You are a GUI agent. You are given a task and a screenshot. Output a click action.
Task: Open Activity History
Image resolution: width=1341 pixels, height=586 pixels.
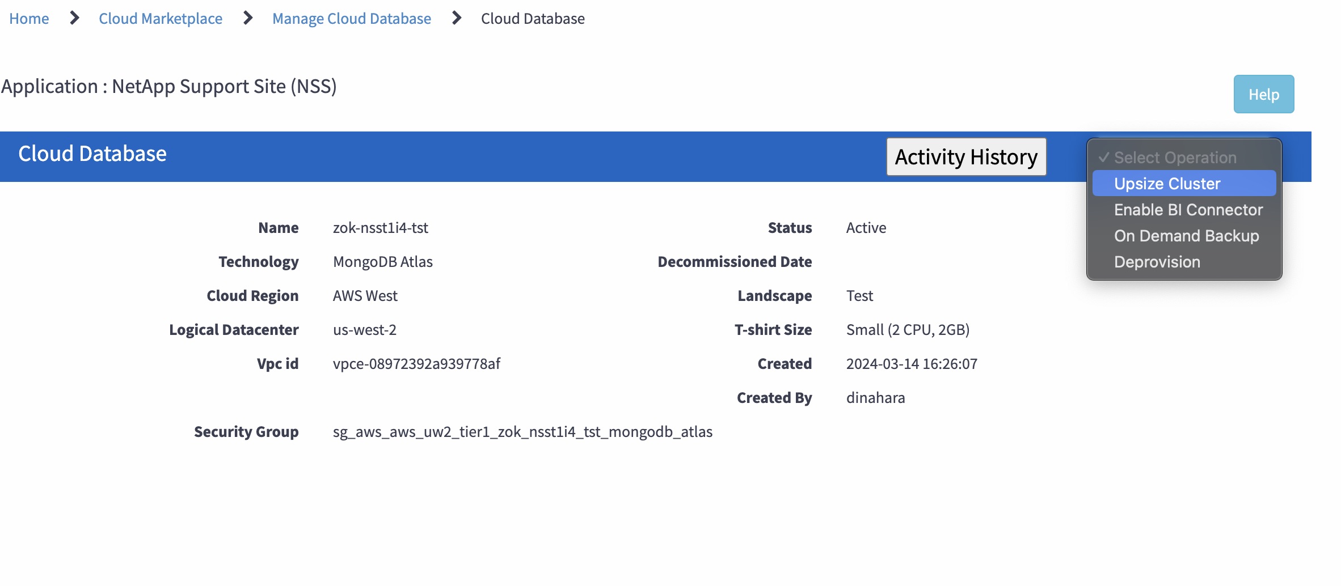pyautogui.click(x=966, y=156)
